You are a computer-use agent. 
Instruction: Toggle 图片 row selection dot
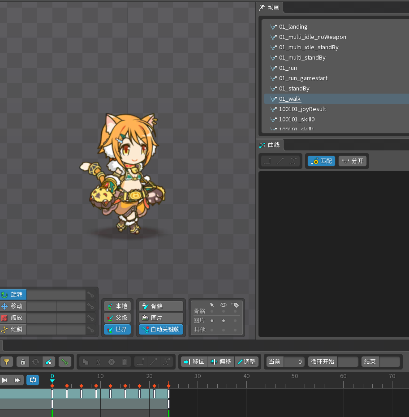pyautogui.click(x=212, y=321)
